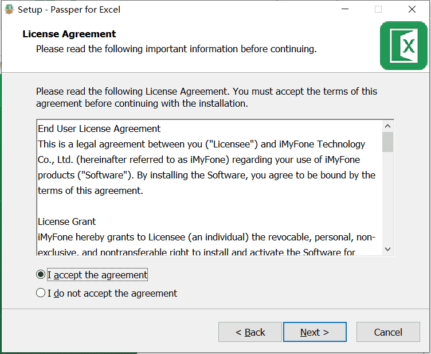
Task: Click the setup icon in the title bar
Action: 9,9
